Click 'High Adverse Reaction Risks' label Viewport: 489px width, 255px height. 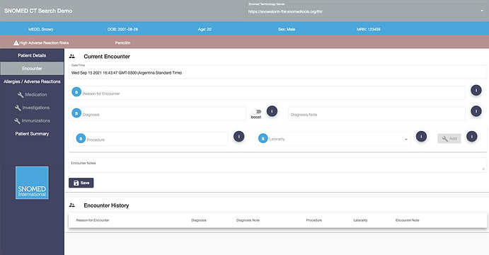(44, 42)
